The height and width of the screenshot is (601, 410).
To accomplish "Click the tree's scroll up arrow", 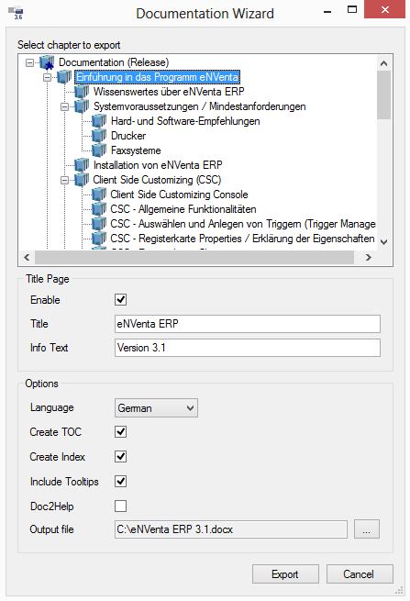I will 384,63.
